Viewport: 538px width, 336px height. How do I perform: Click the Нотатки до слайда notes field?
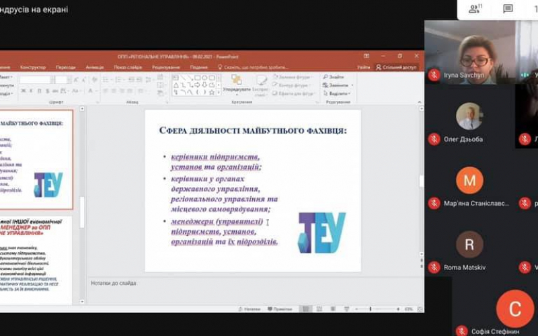coord(254,291)
